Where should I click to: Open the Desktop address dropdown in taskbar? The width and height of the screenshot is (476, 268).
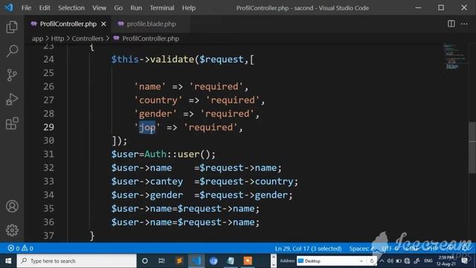point(361,261)
